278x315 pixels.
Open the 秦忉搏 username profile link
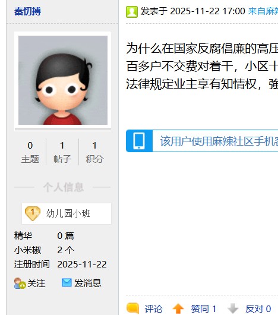27,11
